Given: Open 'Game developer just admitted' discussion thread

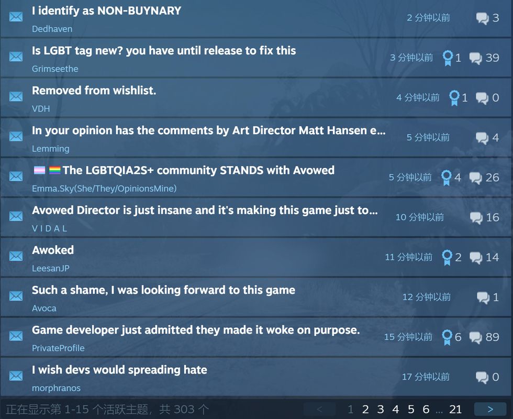Looking at the screenshot, I should [196, 330].
